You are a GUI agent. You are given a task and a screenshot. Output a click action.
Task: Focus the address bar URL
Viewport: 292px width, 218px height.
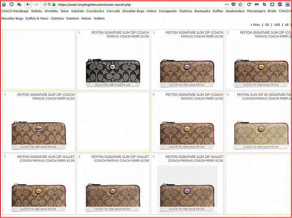tap(94, 4)
